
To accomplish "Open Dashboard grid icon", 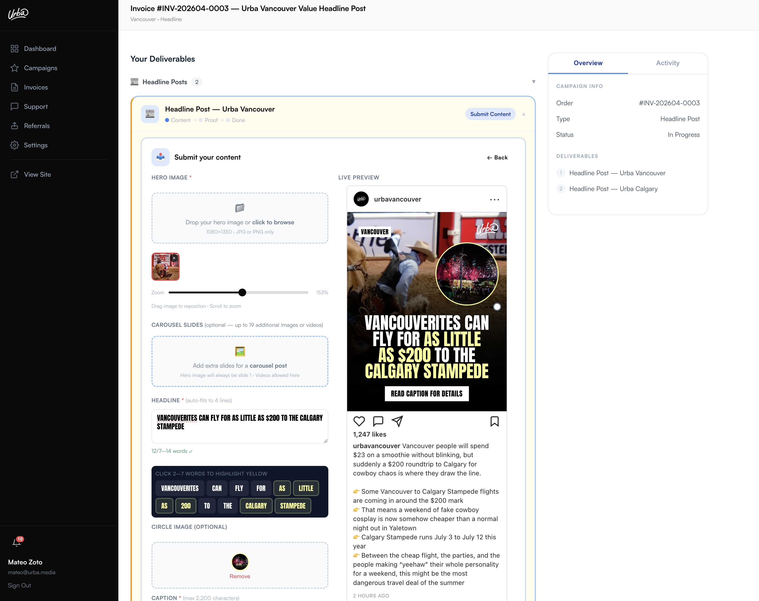I will point(15,49).
